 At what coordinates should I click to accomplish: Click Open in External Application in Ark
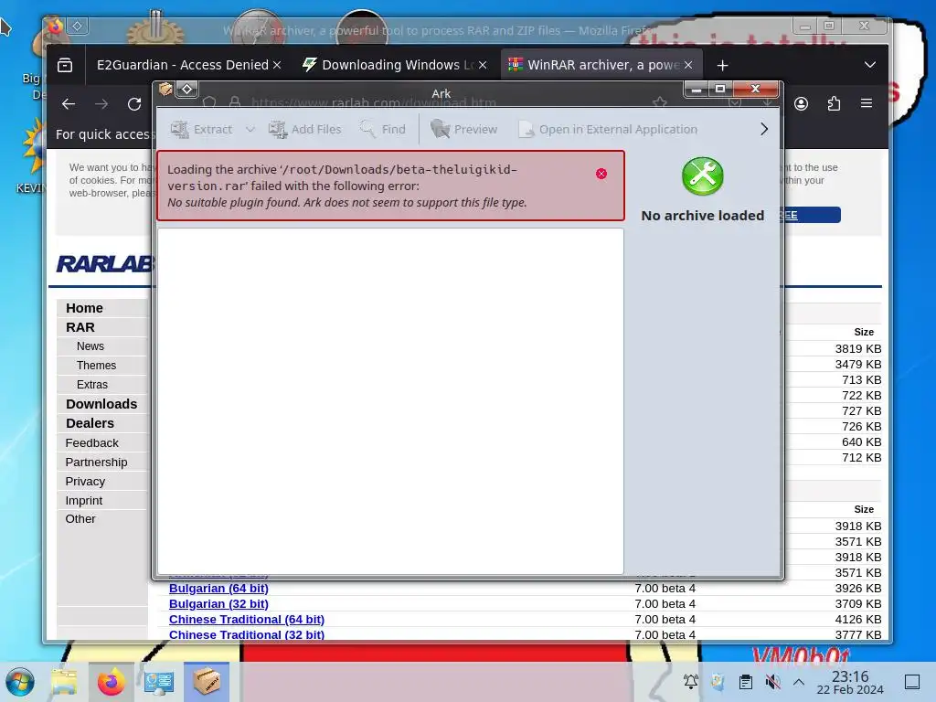pos(608,129)
